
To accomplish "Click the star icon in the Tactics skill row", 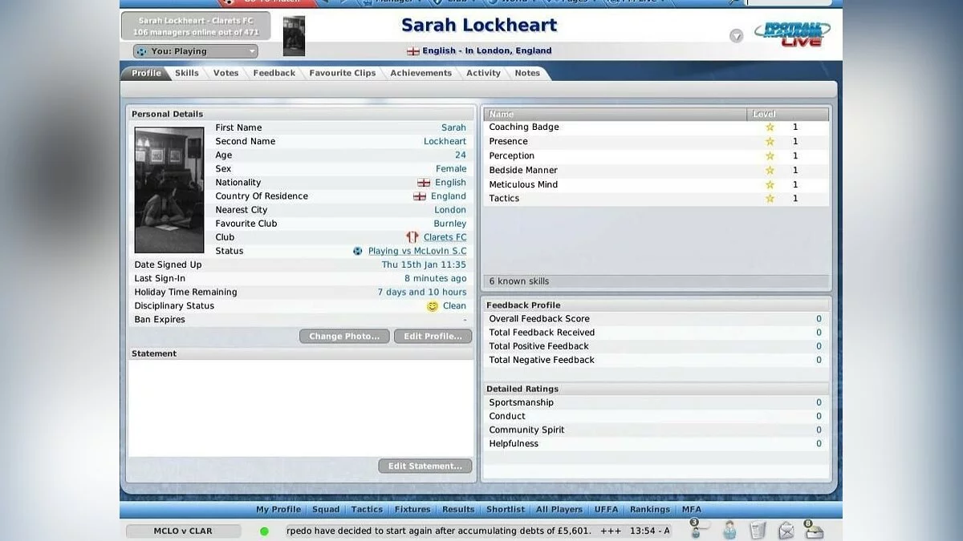I will coord(770,199).
